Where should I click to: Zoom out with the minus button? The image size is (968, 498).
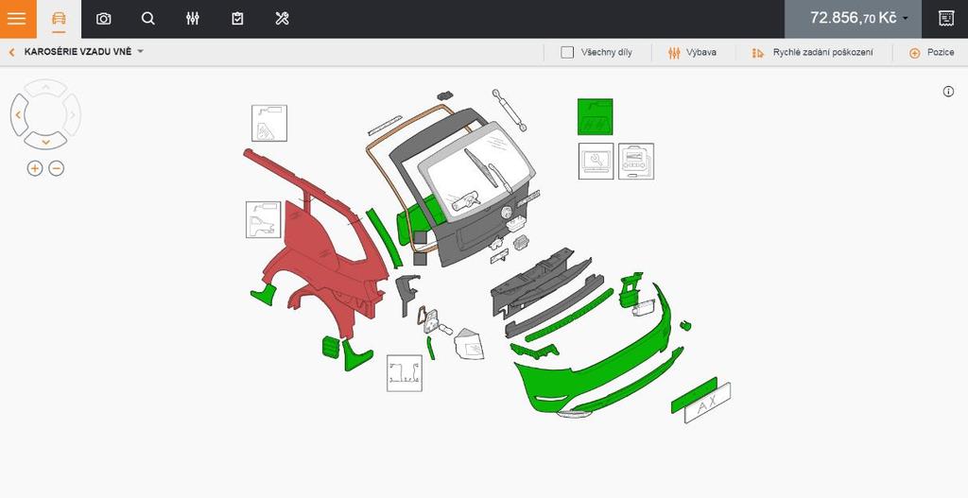coord(56,168)
